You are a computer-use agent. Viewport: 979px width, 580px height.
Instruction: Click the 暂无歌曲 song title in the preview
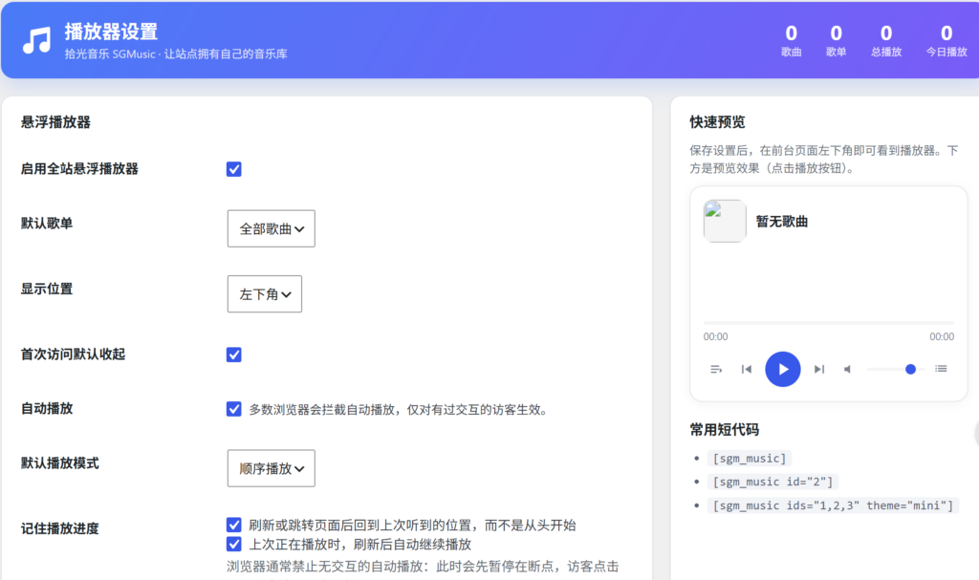[x=782, y=222]
